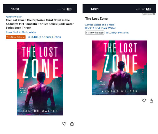
Task: Open 'in LGBTQ+ Mysteries' category link
Action: pos(117,33)
